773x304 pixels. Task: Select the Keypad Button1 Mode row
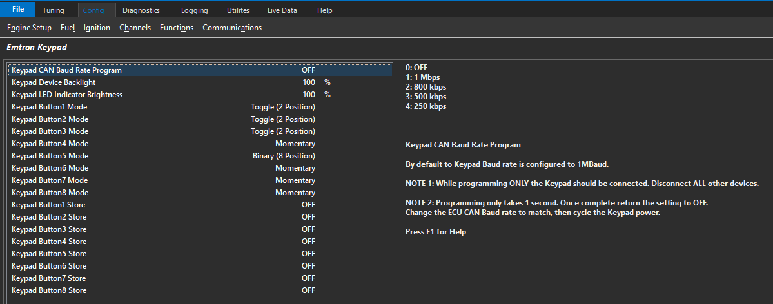click(x=200, y=107)
